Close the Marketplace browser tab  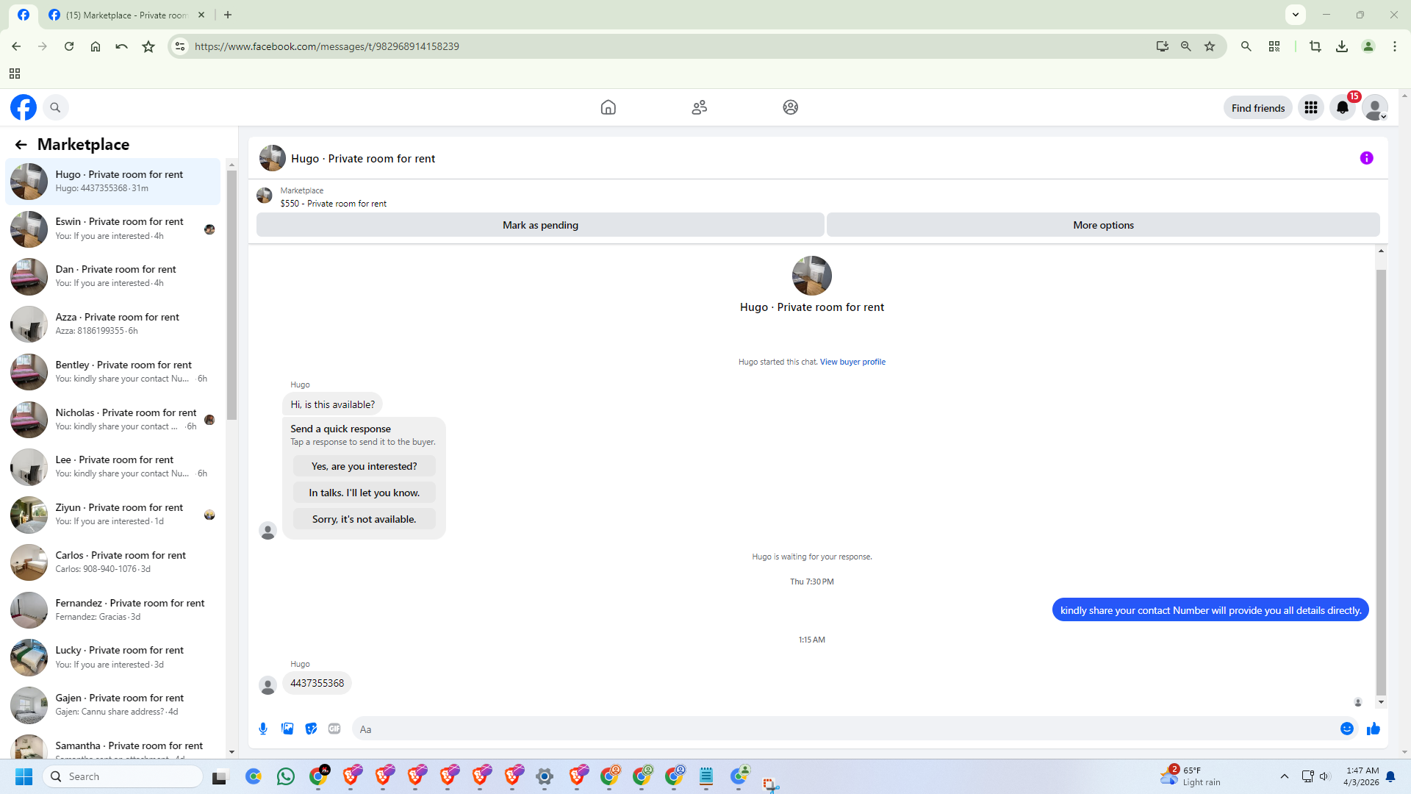[x=201, y=15]
